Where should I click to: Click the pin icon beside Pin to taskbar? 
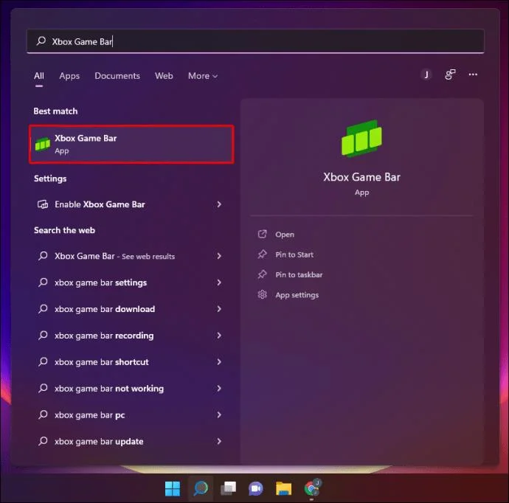click(263, 274)
